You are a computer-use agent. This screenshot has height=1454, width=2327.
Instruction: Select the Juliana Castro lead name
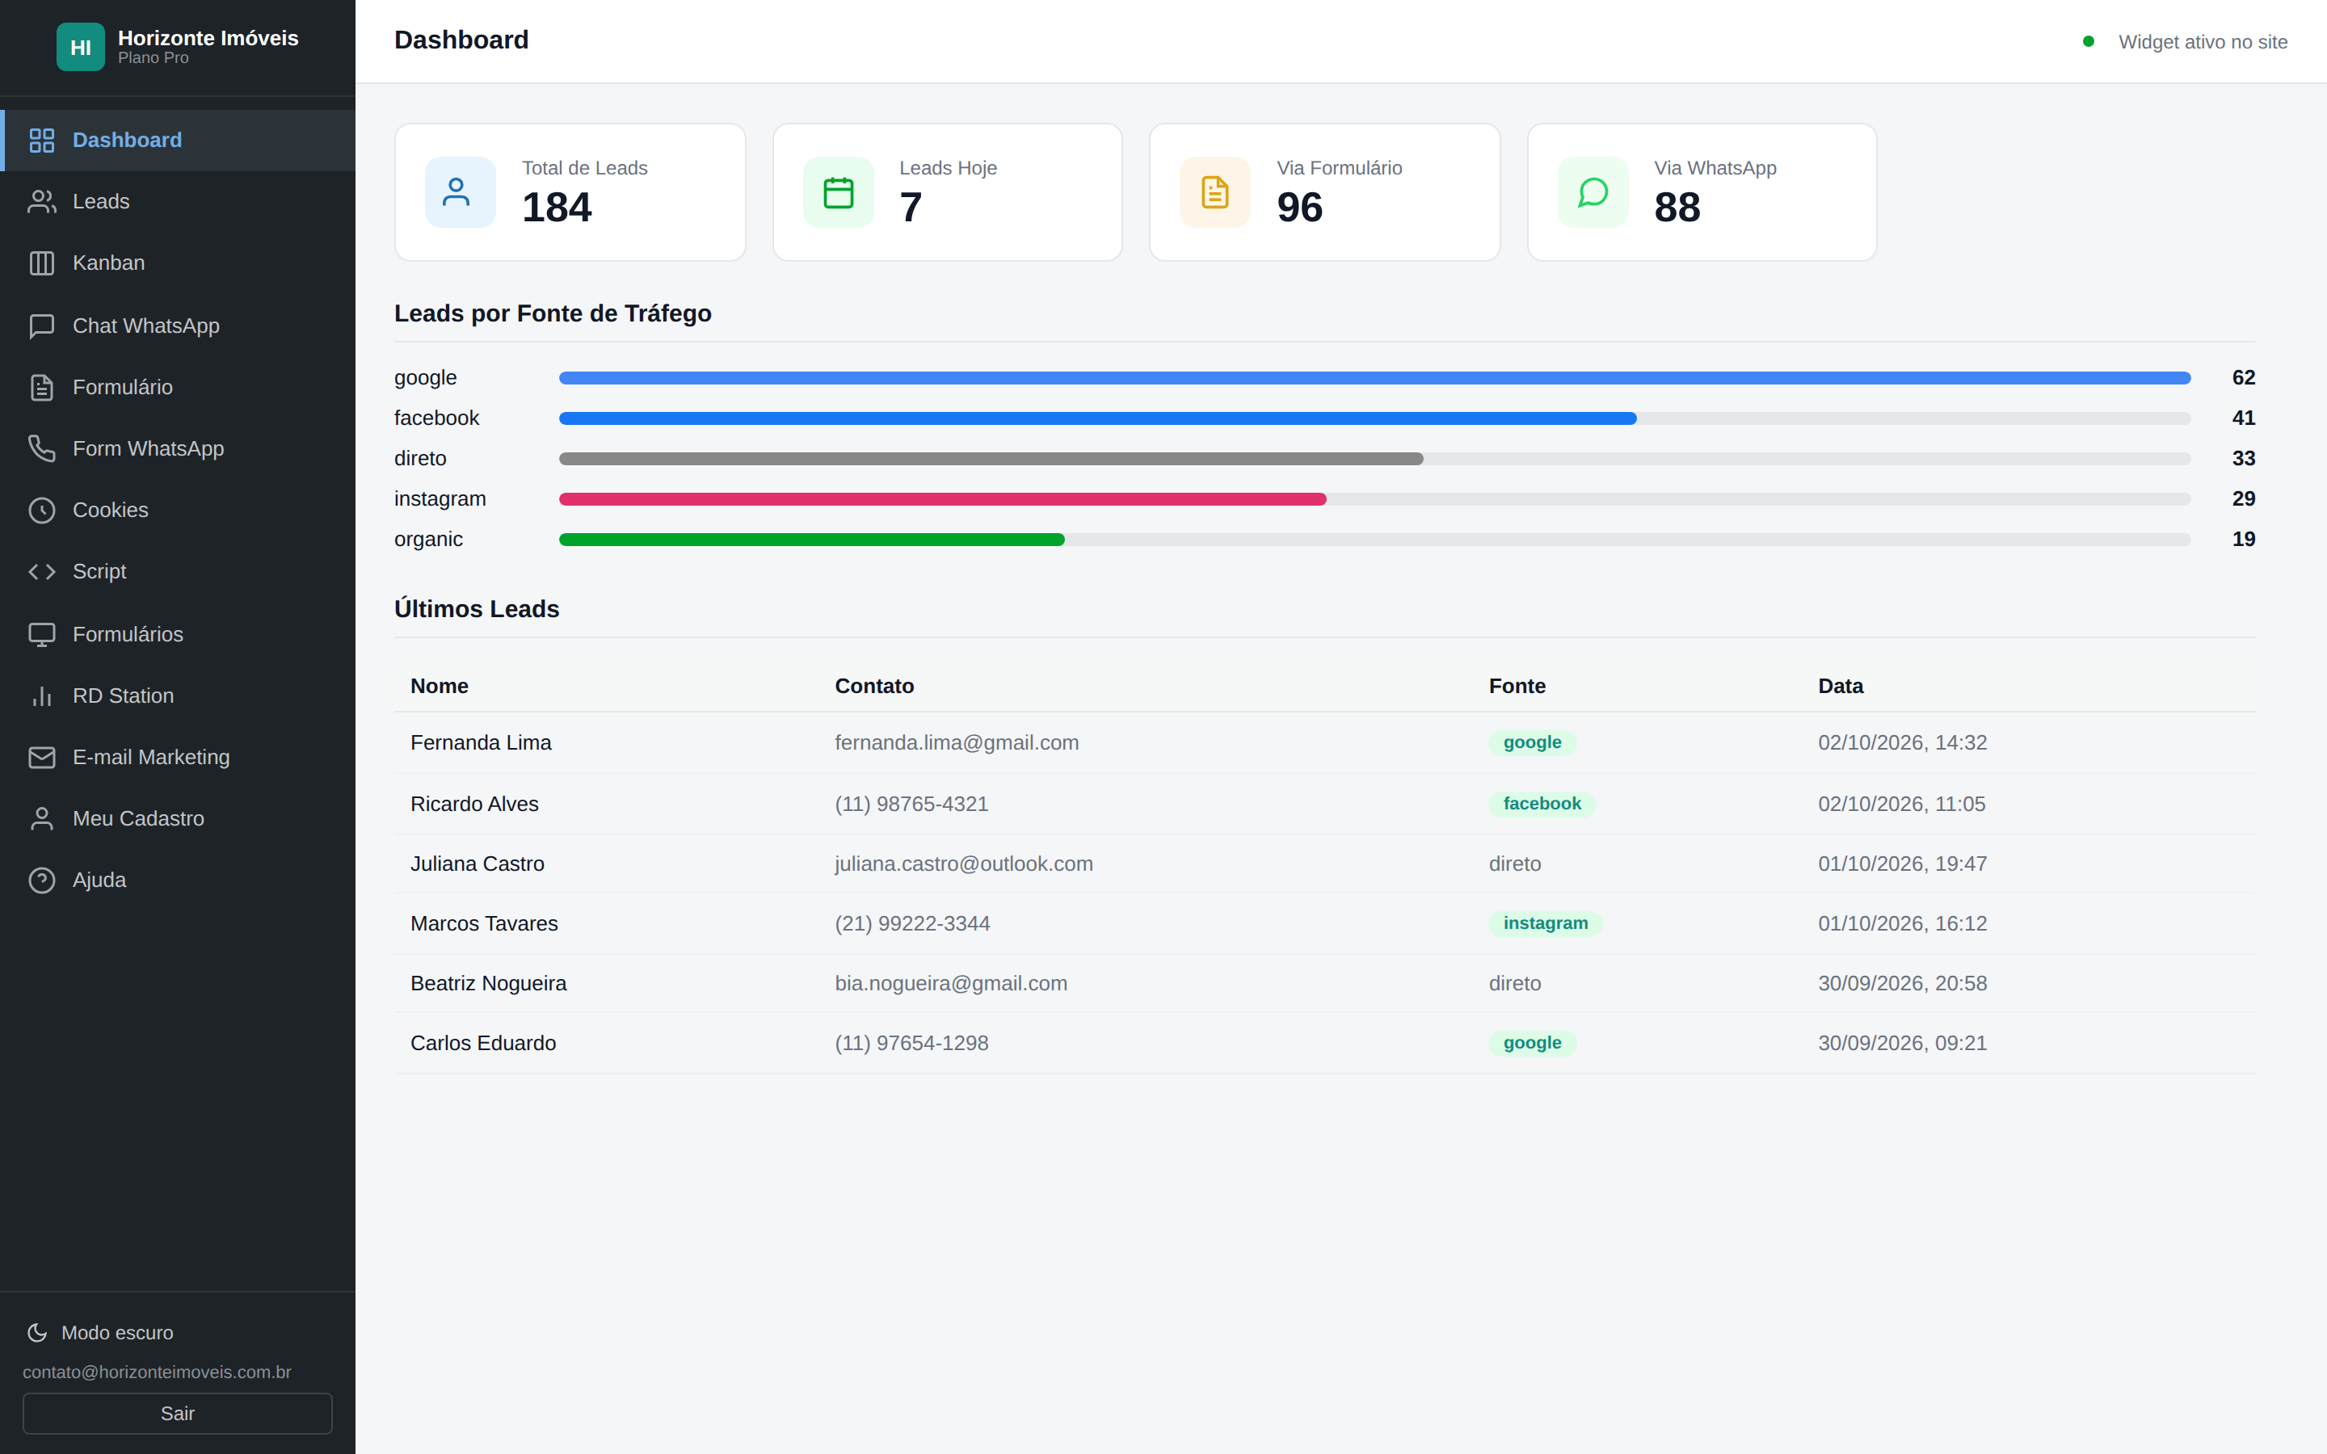(477, 864)
